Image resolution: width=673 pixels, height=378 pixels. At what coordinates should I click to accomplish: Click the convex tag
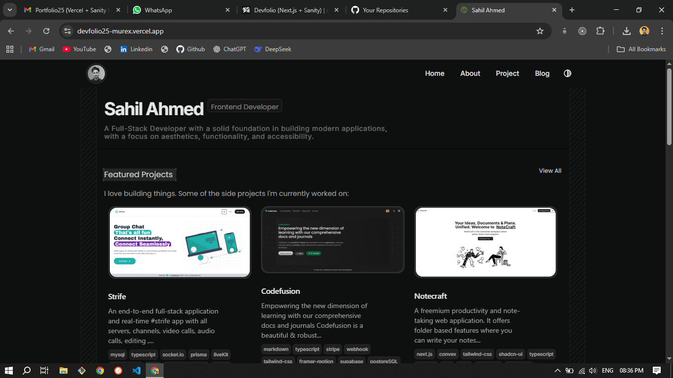click(x=448, y=354)
